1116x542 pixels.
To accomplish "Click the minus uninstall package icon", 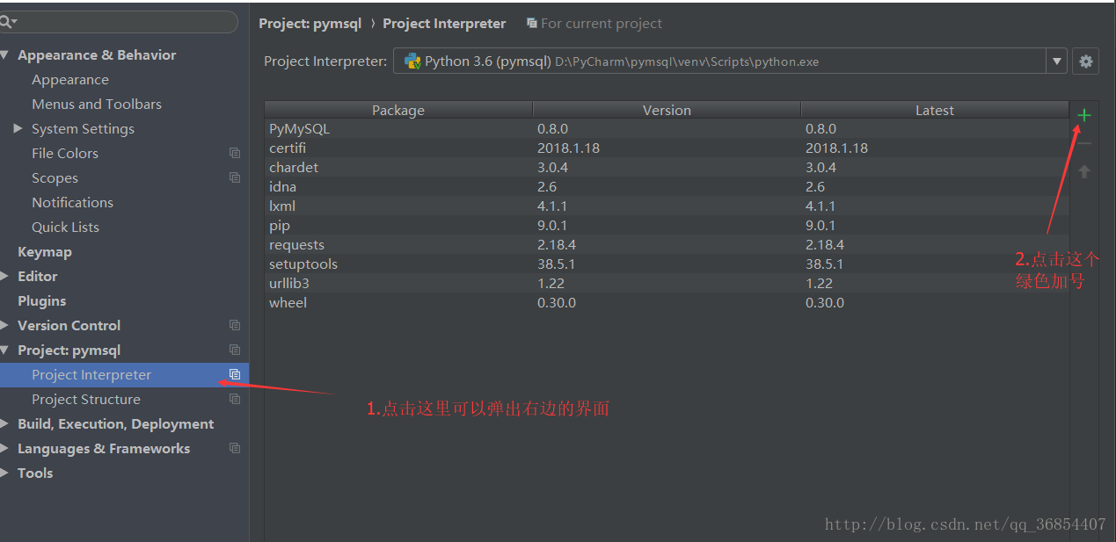I will click(1083, 143).
